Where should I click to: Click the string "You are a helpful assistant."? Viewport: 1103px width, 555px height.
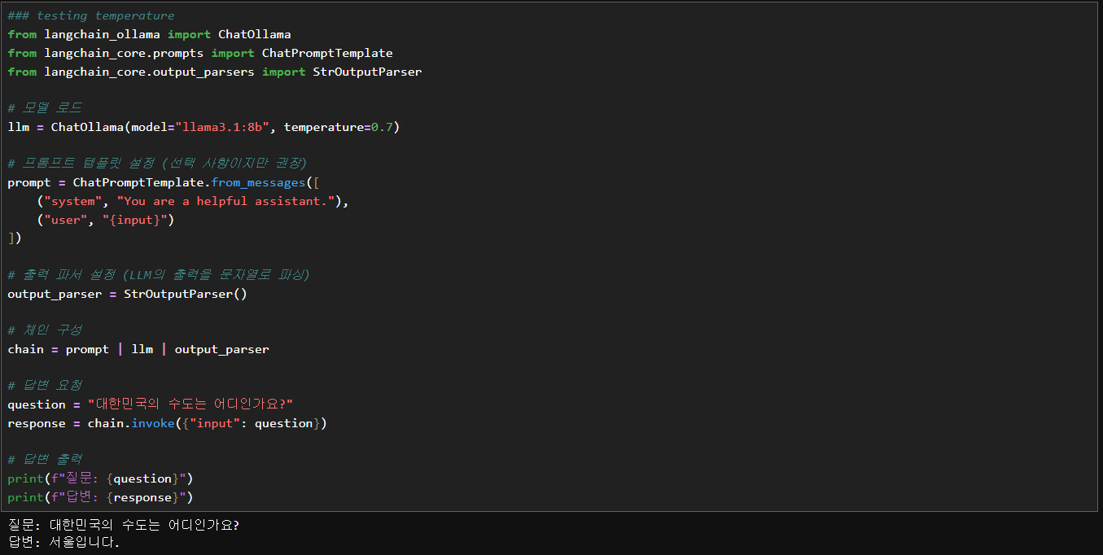tap(225, 201)
